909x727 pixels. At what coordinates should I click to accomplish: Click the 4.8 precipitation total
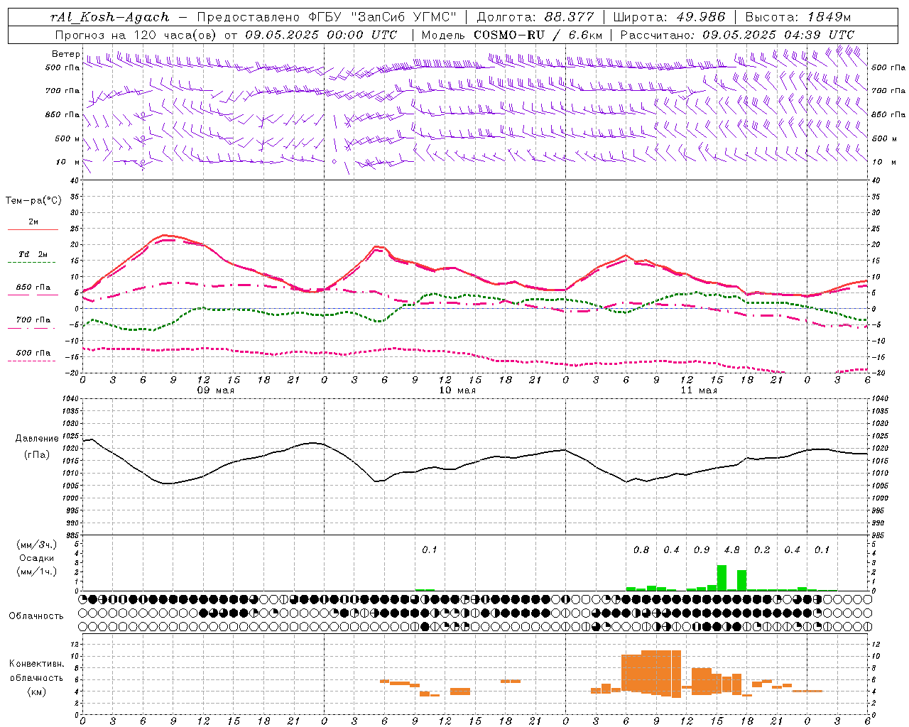coord(731,550)
